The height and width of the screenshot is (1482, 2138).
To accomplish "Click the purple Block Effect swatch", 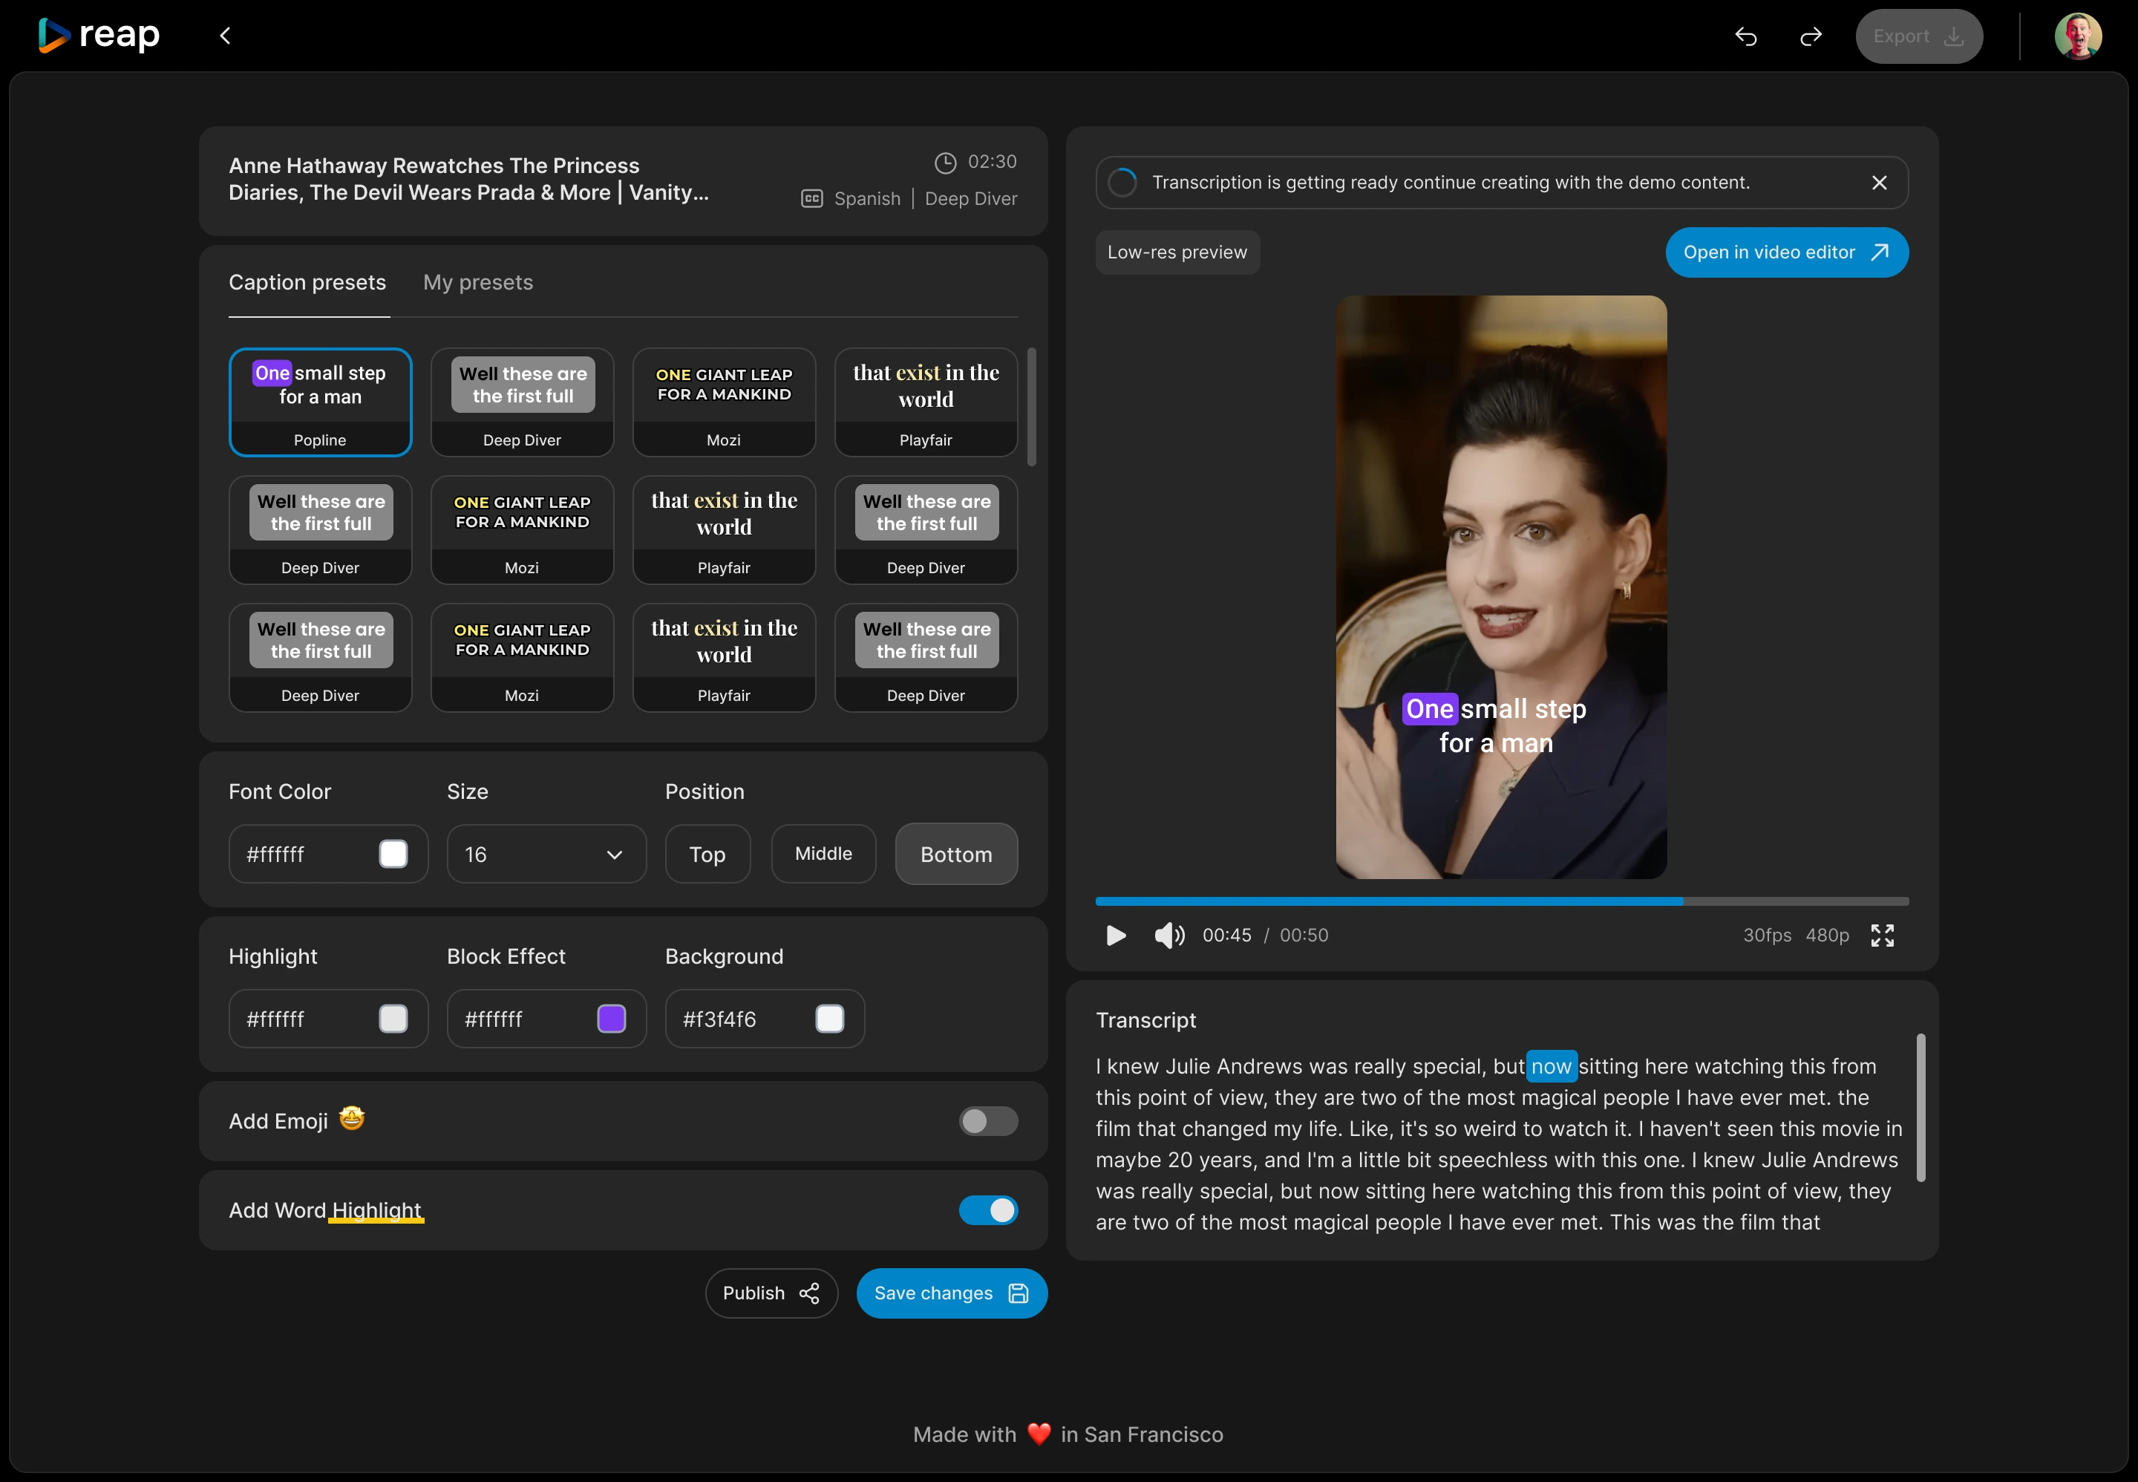I will 611,1019.
